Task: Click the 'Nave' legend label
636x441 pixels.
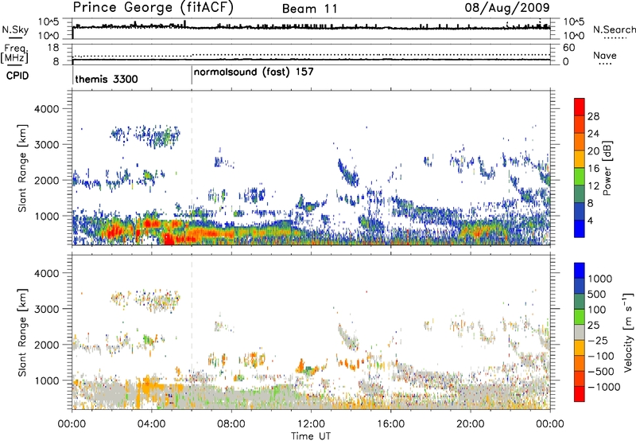Action: (604, 55)
